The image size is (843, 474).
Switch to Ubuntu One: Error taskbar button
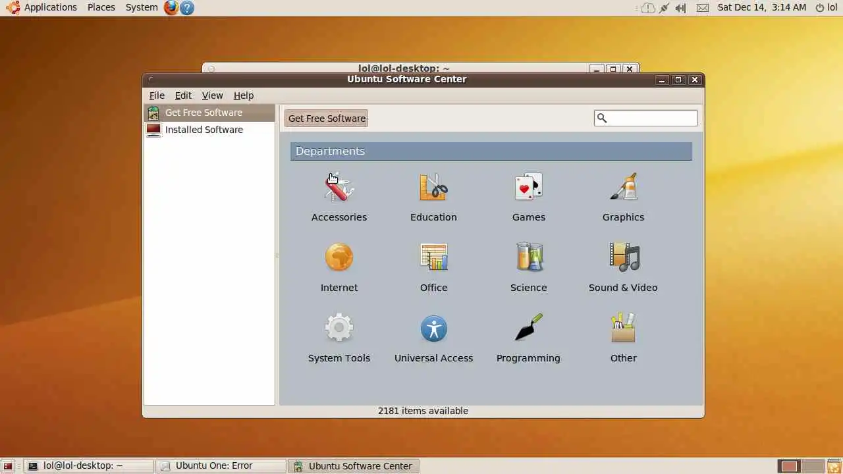coord(221,466)
